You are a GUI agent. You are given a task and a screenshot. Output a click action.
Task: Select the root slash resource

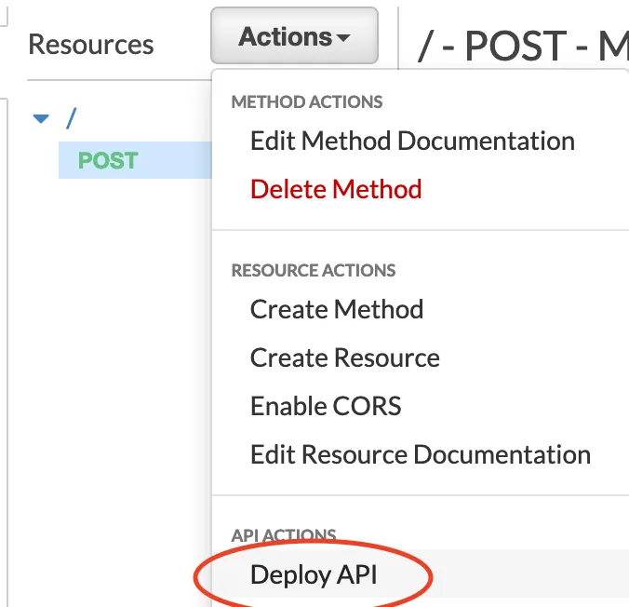tap(70, 119)
